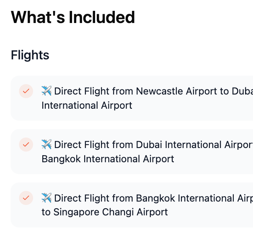Viewport: 253px width, 230px height.
Task: Click the airplane emoji on the Singapore Changi flight item
Action: [x=46, y=198]
